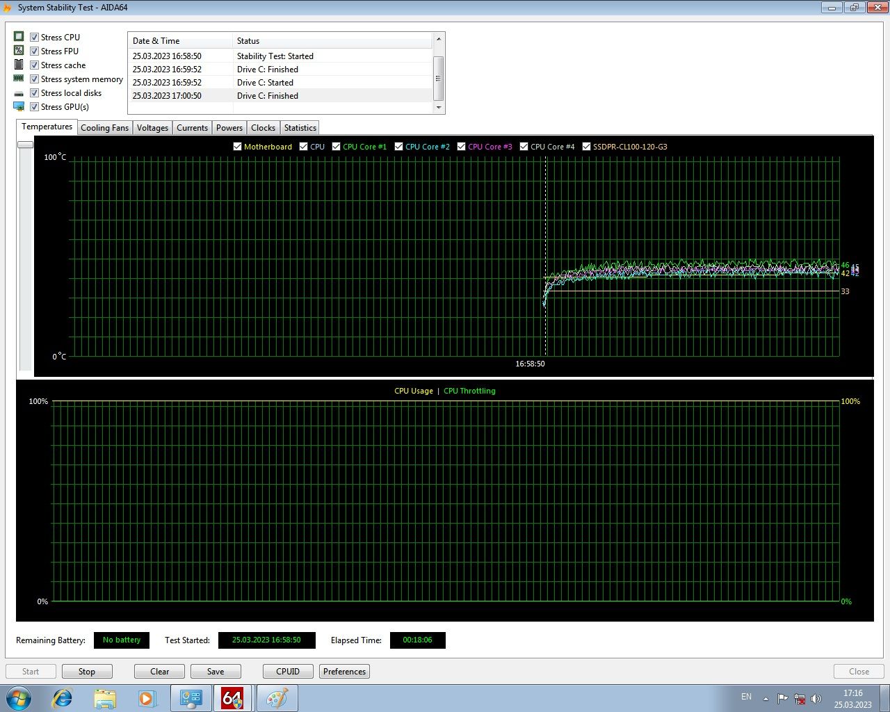The image size is (890, 712).
Task: Click the log list scrollbar up arrow
Action: pyautogui.click(x=438, y=39)
